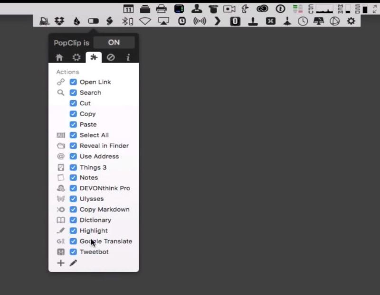
Task: Click the printer menu bar icon
Action: pyautogui.click(x=161, y=9)
